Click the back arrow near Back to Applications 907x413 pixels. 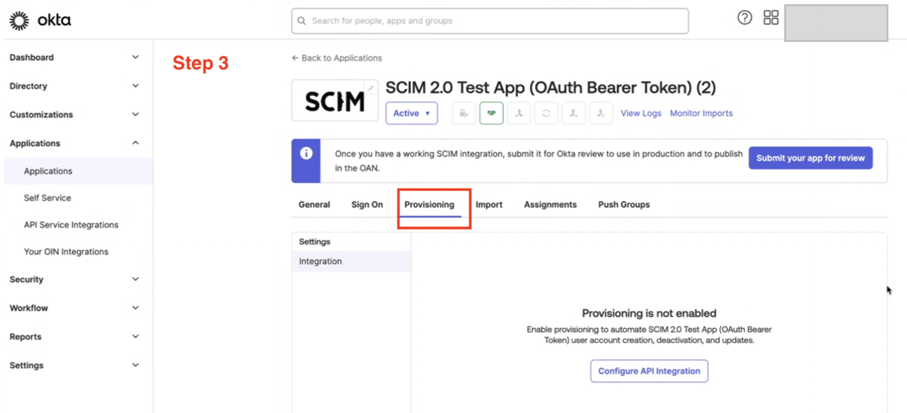295,58
